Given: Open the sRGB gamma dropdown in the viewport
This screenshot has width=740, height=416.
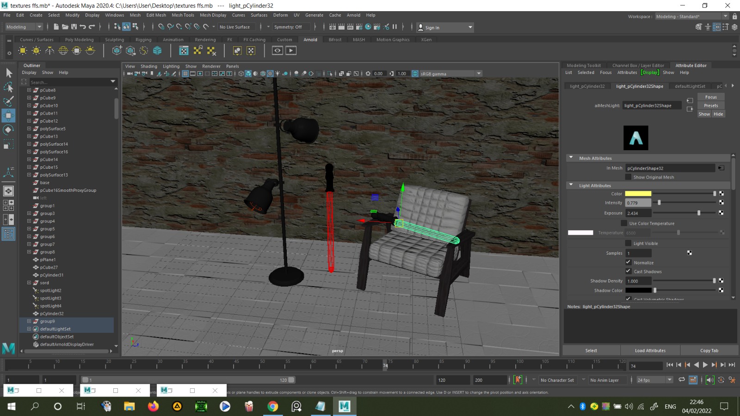Looking at the screenshot, I should pyautogui.click(x=478, y=73).
